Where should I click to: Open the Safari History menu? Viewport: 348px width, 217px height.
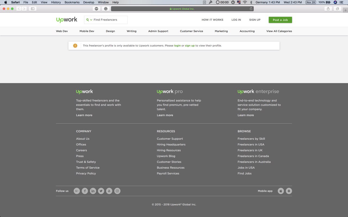(56, 2)
